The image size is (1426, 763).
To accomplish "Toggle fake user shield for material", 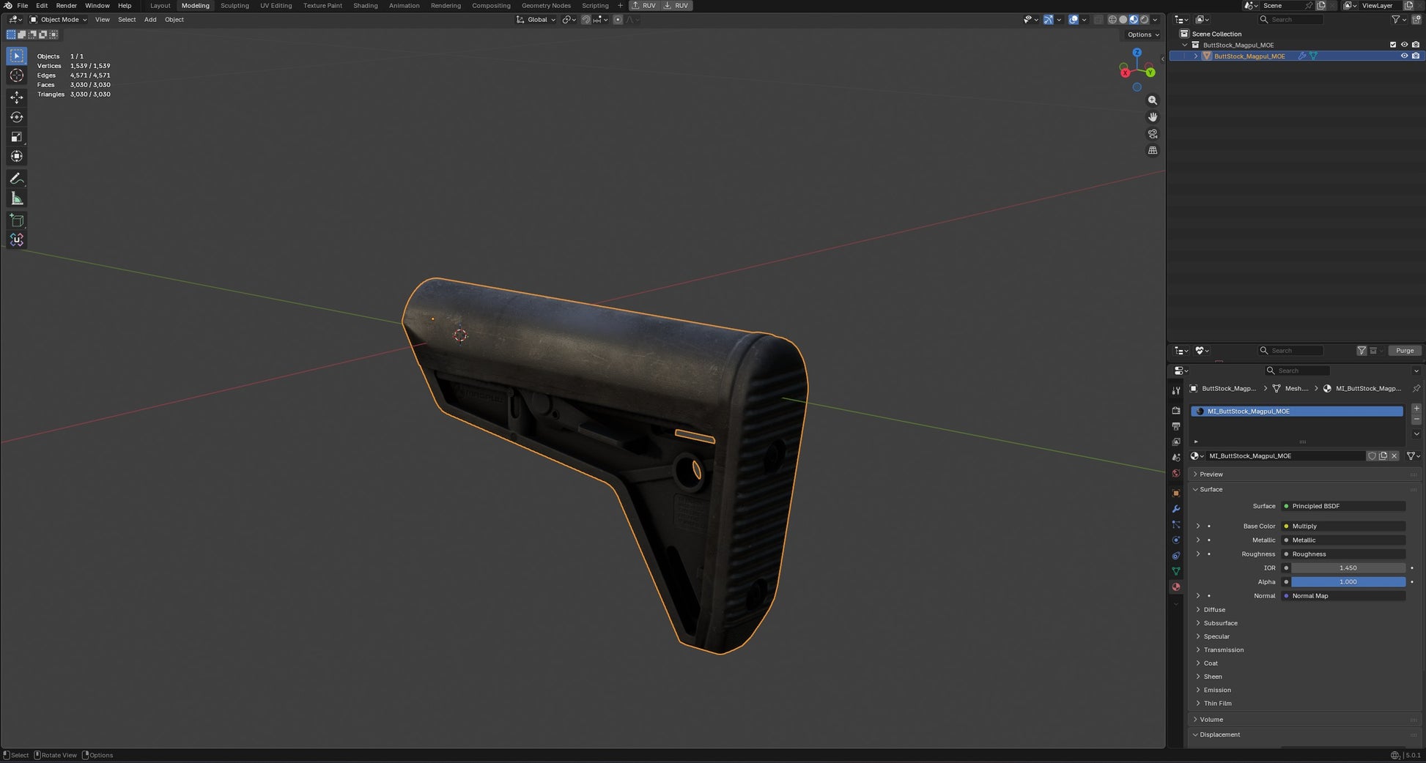I will click(1372, 455).
